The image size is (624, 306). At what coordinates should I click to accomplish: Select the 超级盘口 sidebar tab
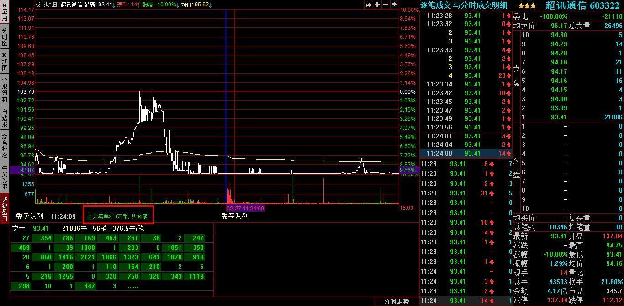coord(5,208)
